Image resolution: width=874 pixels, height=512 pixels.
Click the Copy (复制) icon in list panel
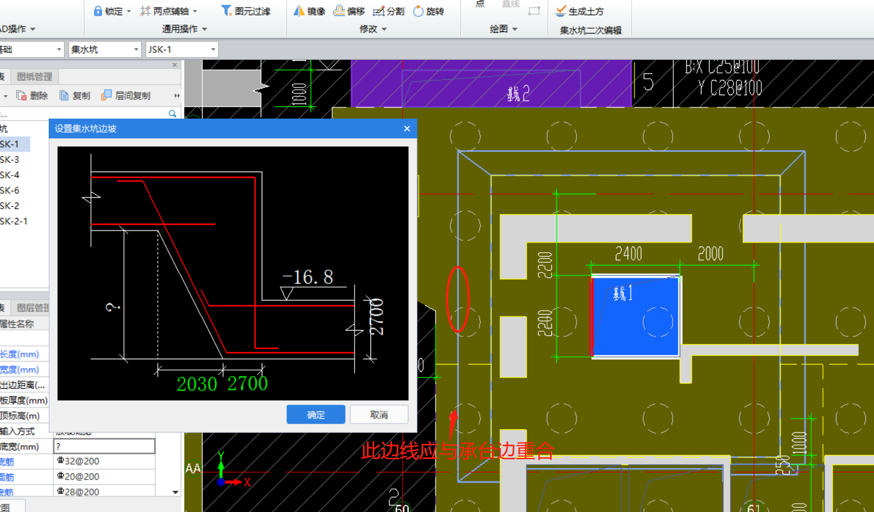pos(64,95)
